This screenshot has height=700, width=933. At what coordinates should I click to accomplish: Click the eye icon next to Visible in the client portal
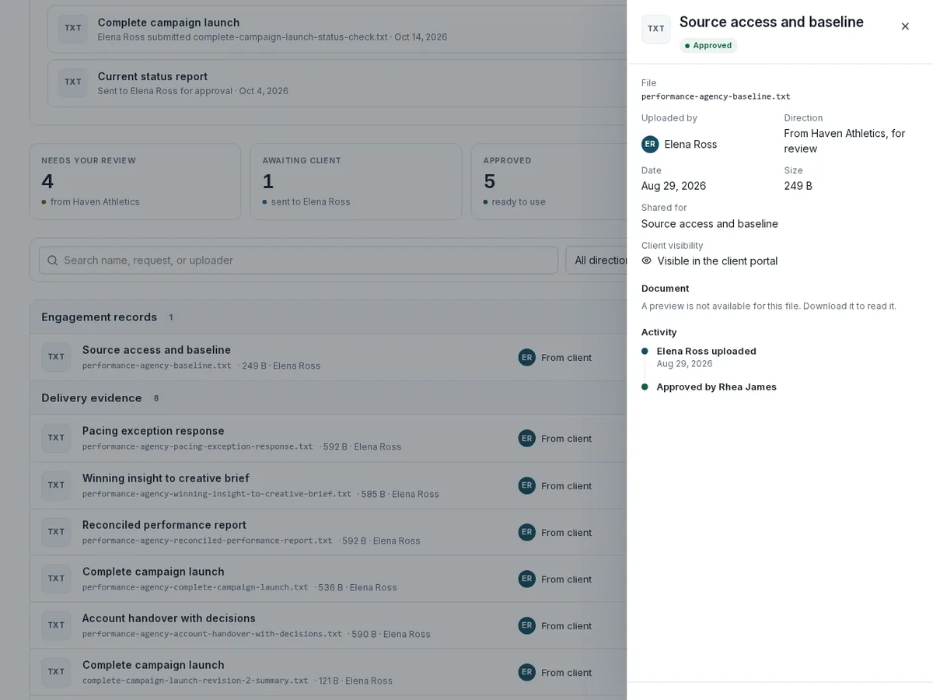647,261
